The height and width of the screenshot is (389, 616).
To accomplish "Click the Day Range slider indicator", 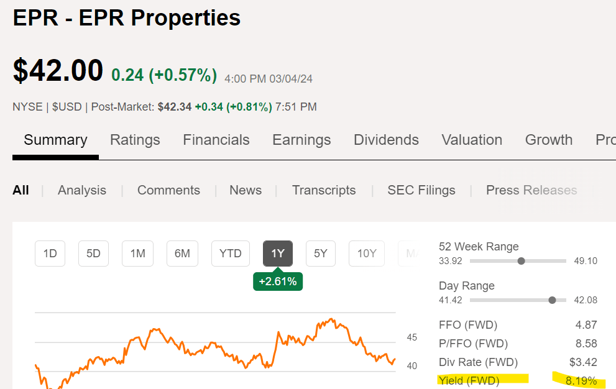I will pos(551,300).
